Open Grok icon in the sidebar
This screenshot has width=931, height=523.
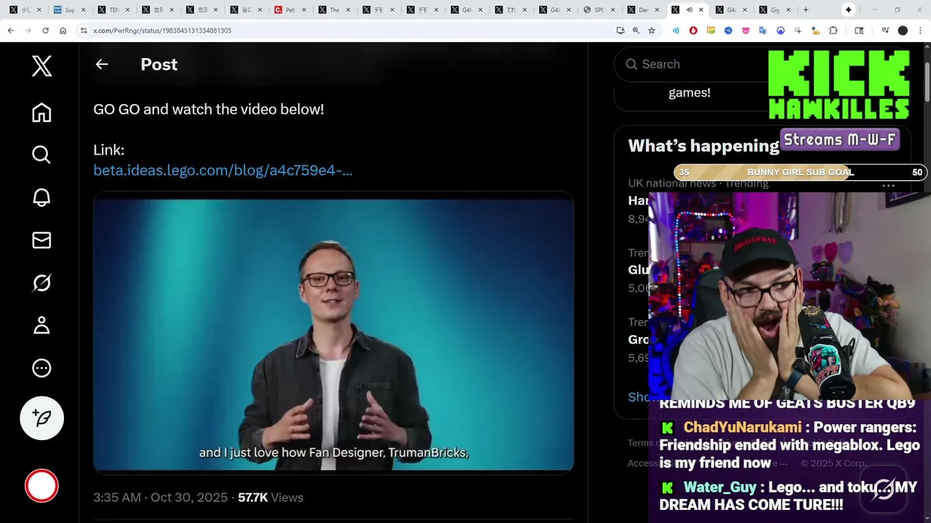click(x=41, y=283)
